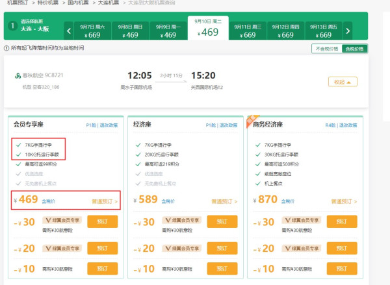Book 经济座 with -¥20 discount
The height and width of the screenshot is (285, 390).
(x=222, y=248)
